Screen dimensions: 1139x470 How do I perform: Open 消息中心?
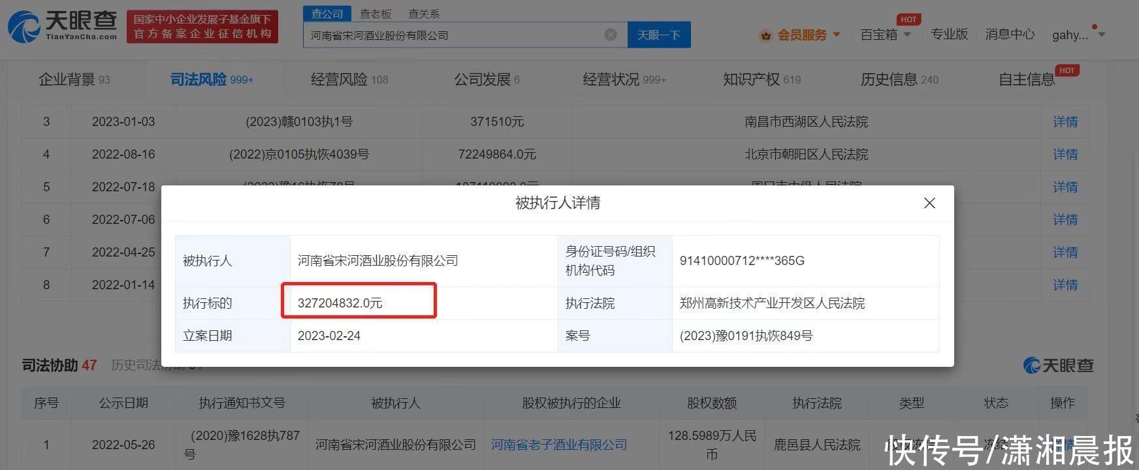1010,34
